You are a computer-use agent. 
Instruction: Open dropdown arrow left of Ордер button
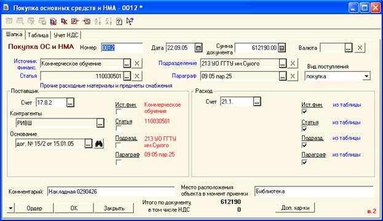(10, 208)
